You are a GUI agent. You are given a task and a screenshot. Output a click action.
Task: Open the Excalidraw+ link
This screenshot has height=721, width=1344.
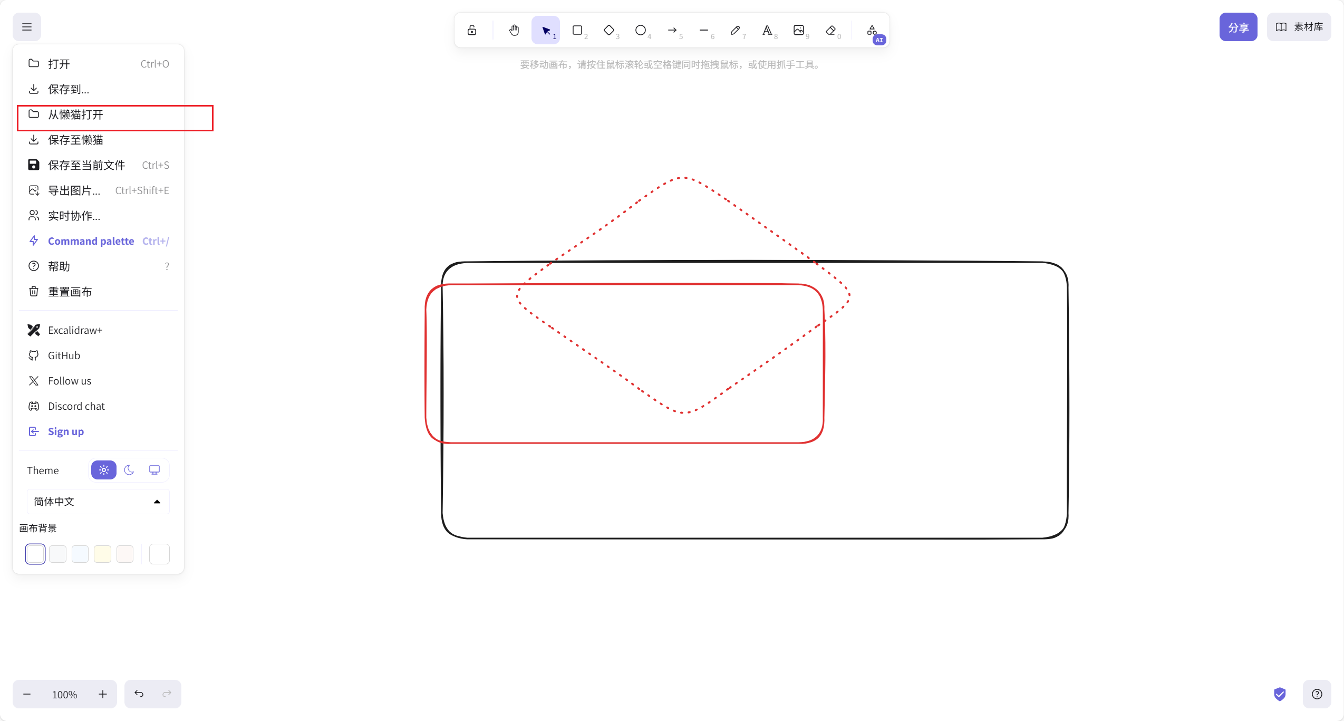98,330
